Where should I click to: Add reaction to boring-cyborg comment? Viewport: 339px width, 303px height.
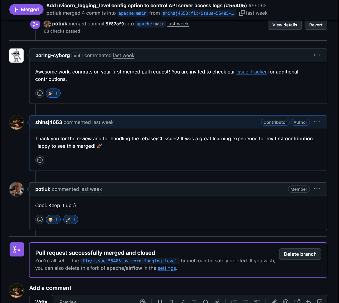tap(40, 93)
